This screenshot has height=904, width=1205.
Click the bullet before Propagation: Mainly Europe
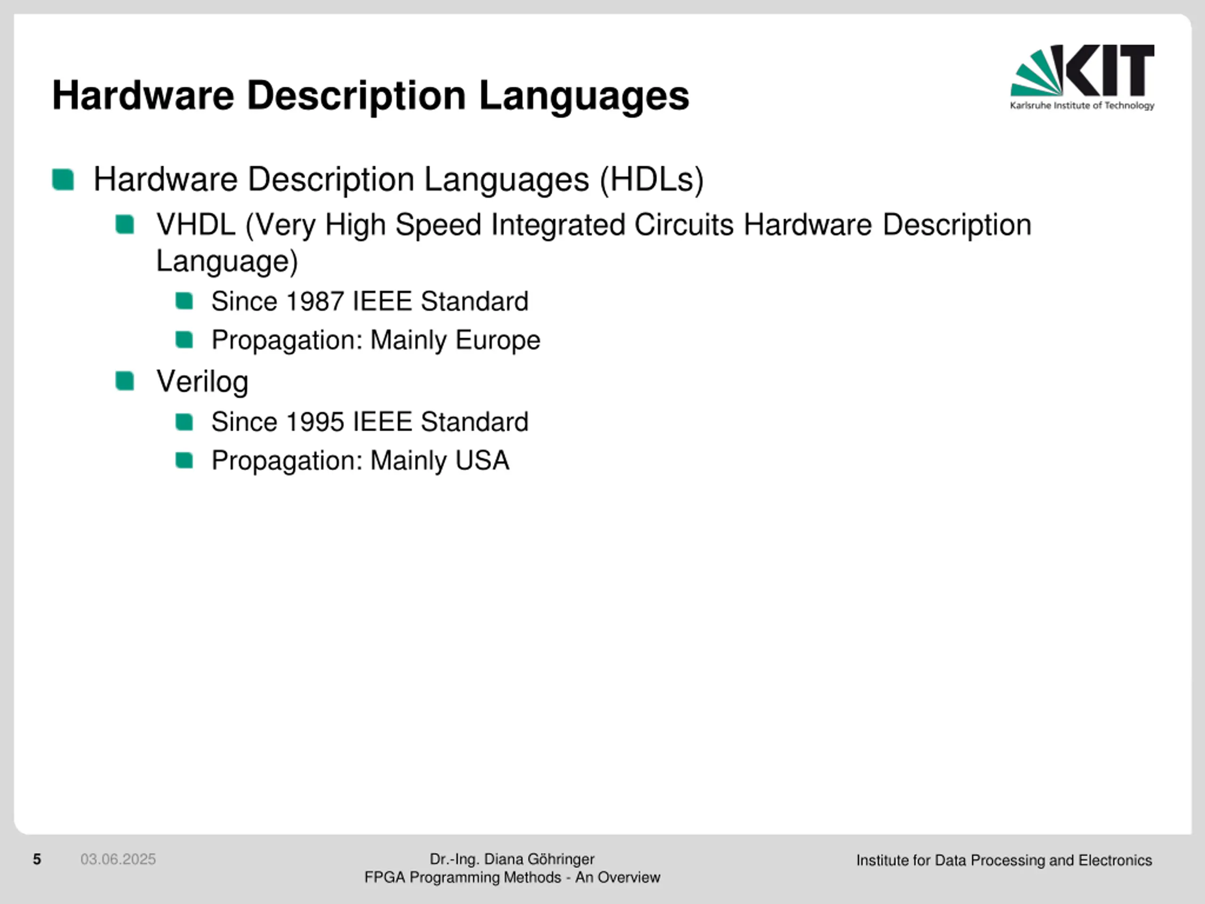[x=184, y=340]
